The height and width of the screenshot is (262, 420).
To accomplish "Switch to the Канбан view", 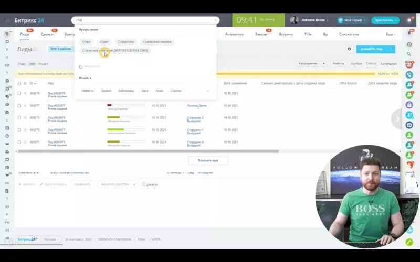I will [x=356, y=63].
